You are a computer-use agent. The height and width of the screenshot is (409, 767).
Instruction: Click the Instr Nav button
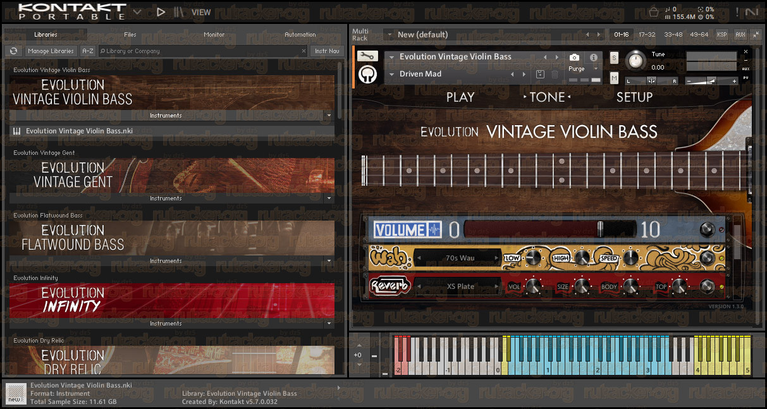pyautogui.click(x=326, y=51)
